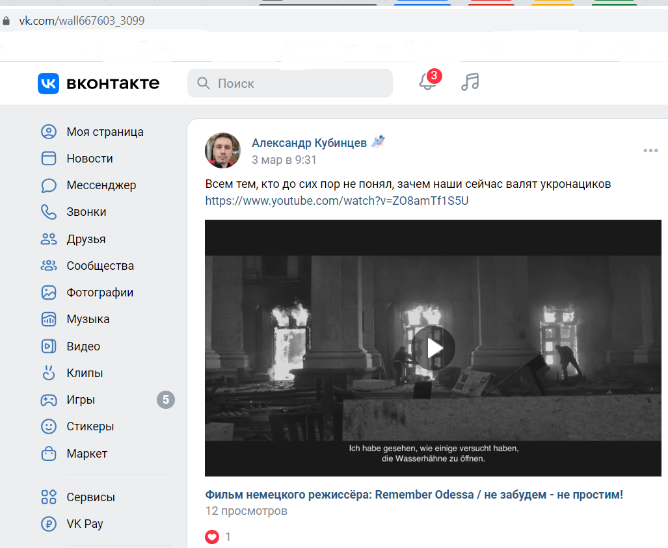The width and height of the screenshot is (668, 548).
Task: Click the author's avatar photo
Action: pos(222,150)
